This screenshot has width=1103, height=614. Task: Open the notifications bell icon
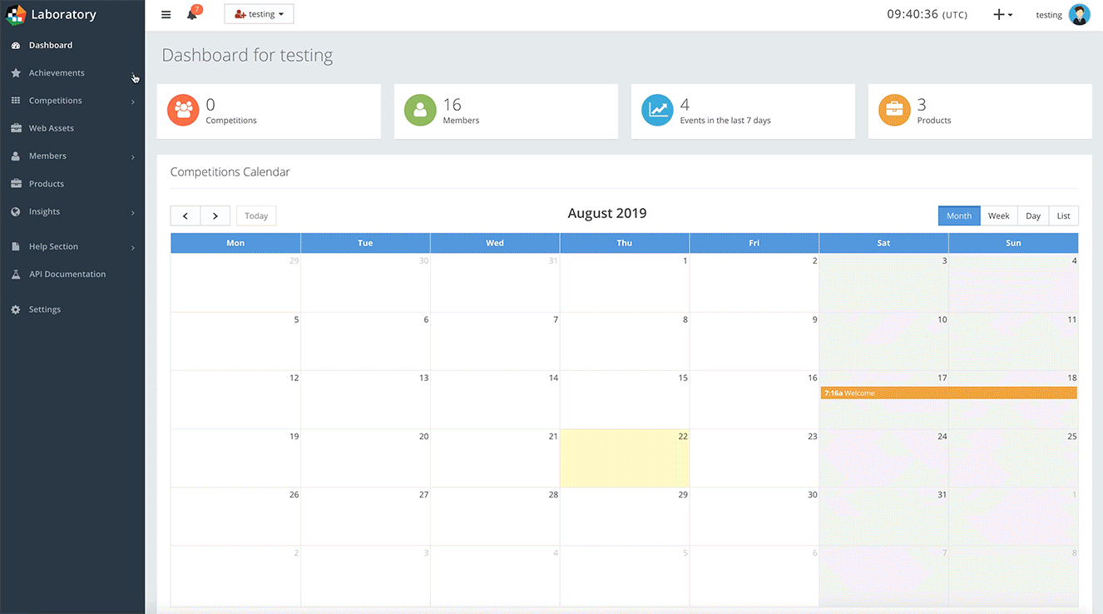[191, 15]
